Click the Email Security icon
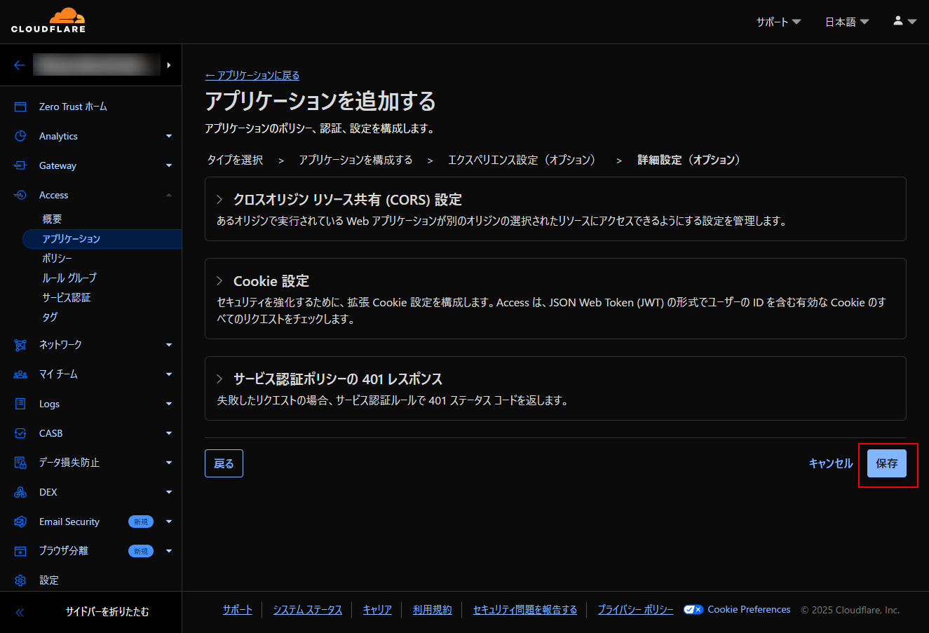 pyautogui.click(x=20, y=522)
